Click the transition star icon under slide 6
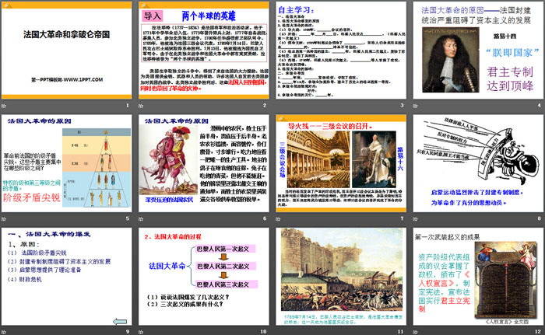 (x=141, y=219)
